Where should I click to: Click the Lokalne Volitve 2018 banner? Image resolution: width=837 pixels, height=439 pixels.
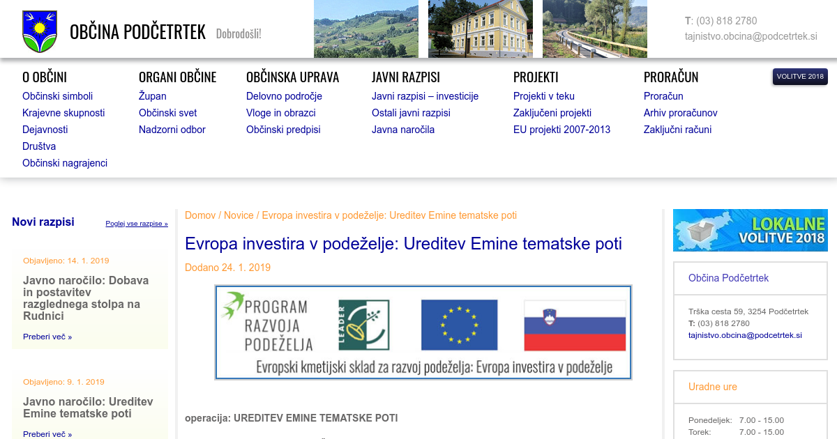pyautogui.click(x=750, y=230)
